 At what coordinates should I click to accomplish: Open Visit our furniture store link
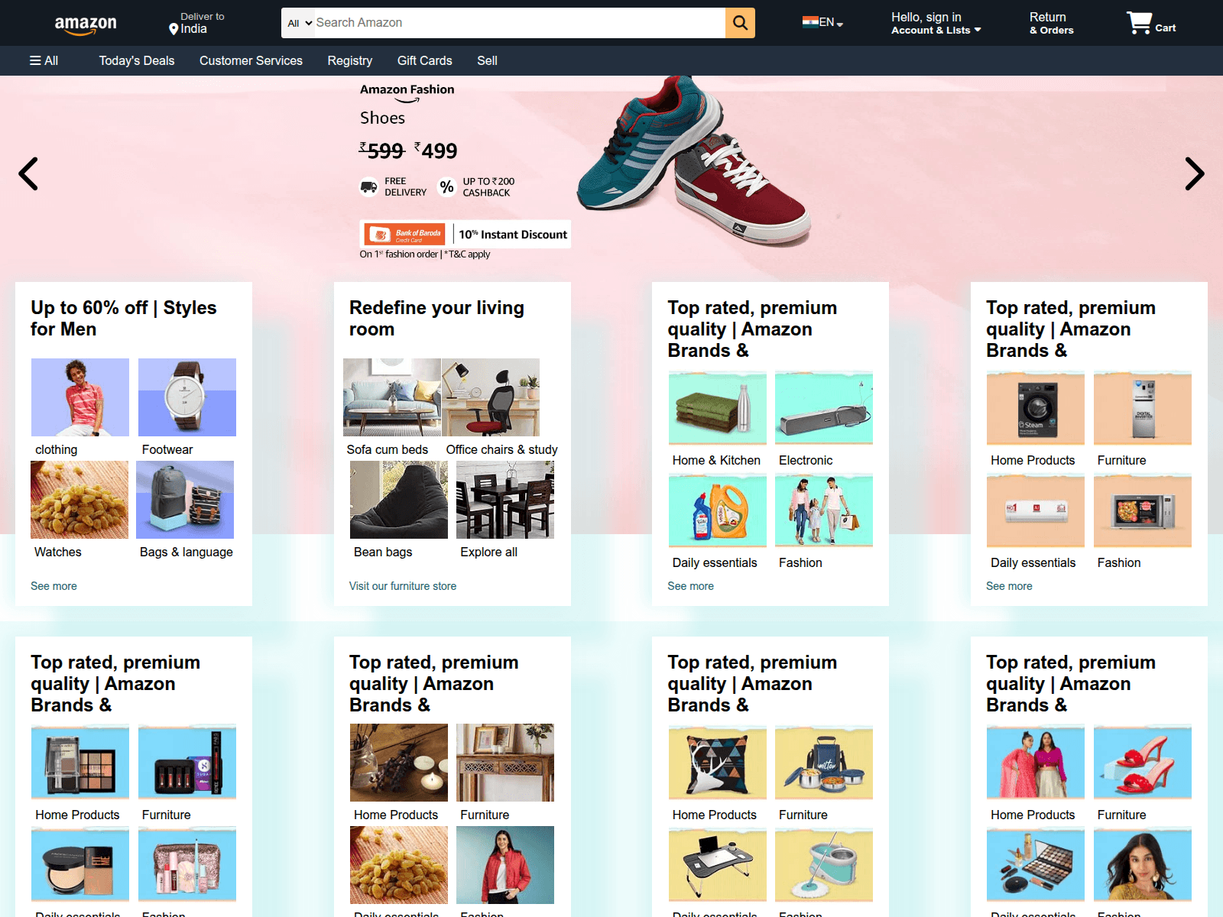click(403, 586)
